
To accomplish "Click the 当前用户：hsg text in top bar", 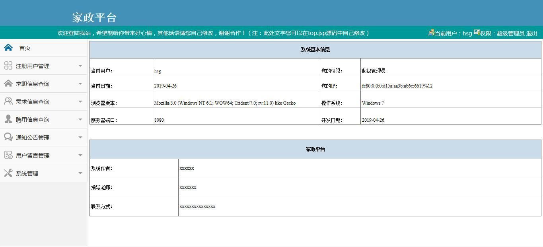I will point(453,33).
